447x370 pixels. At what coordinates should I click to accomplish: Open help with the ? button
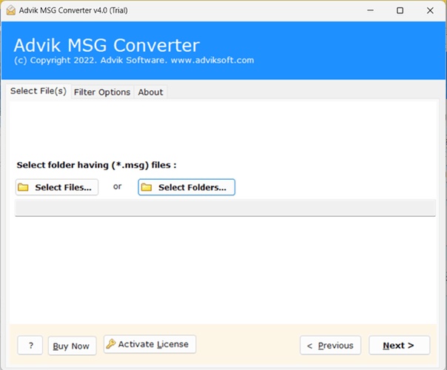(x=30, y=345)
